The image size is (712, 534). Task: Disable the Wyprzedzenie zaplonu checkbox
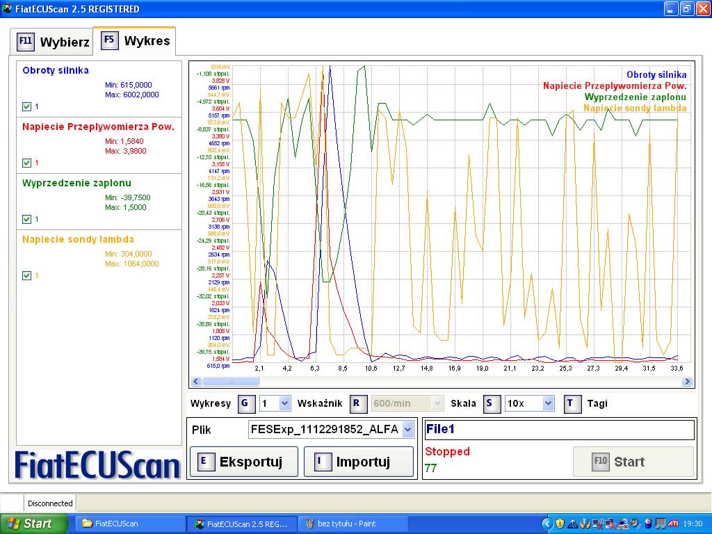(26, 219)
